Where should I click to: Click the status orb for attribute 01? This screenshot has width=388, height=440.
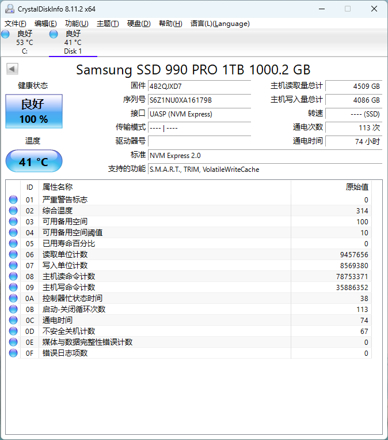[x=13, y=200]
